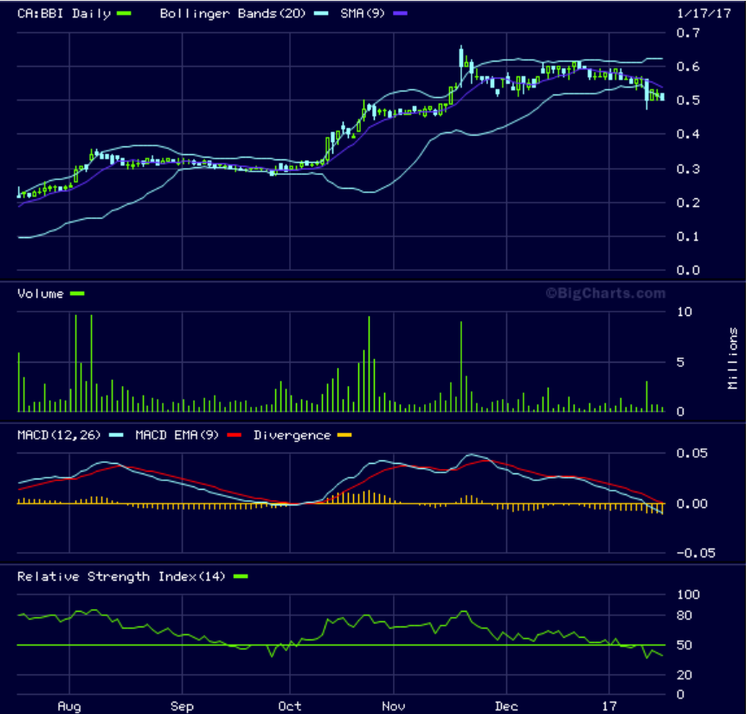Click the Sep month label
The width and height of the screenshot is (746, 714).
[x=183, y=706]
